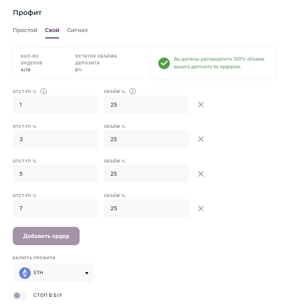Click info icon next to Объём %
The height and width of the screenshot is (307, 289).
point(132,91)
